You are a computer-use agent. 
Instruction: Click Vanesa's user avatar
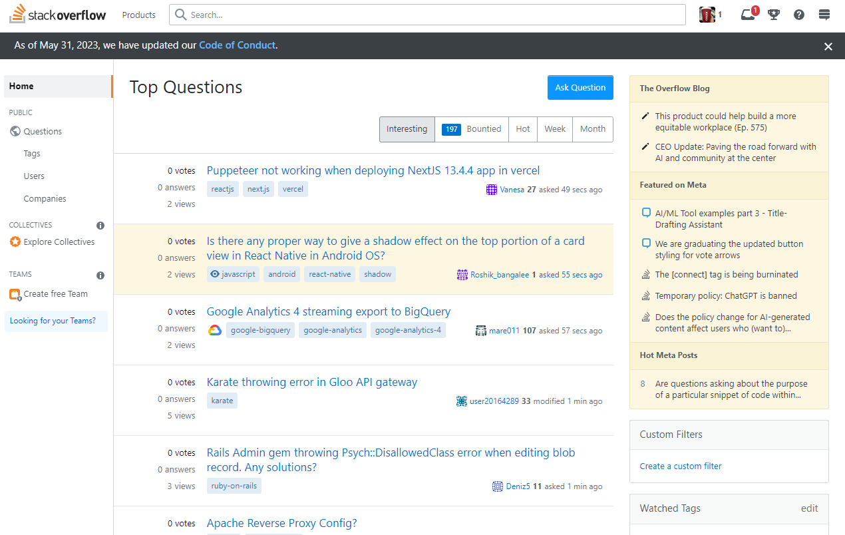[492, 190]
